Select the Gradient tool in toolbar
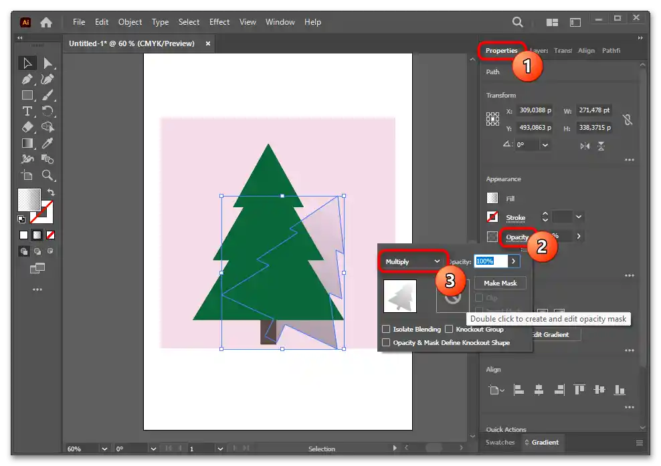 click(x=27, y=143)
